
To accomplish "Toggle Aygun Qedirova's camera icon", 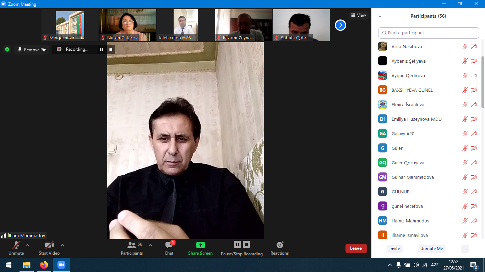I will pos(474,75).
